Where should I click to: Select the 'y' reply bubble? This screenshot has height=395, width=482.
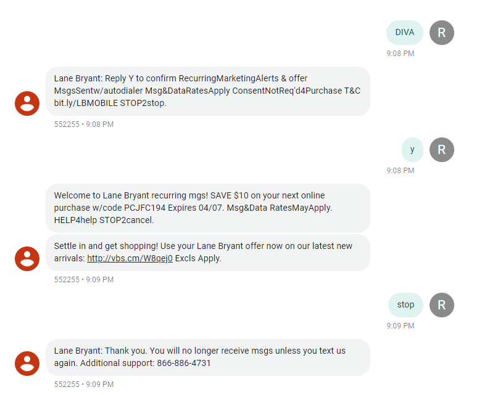(x=412, y=150)
